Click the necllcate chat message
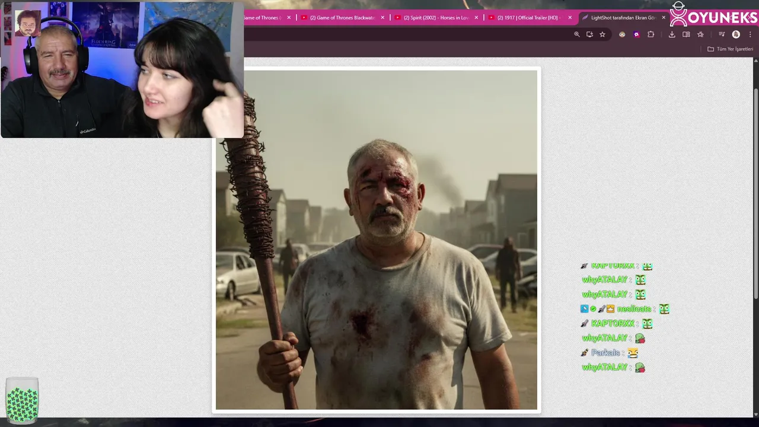 tap(625, 309)
